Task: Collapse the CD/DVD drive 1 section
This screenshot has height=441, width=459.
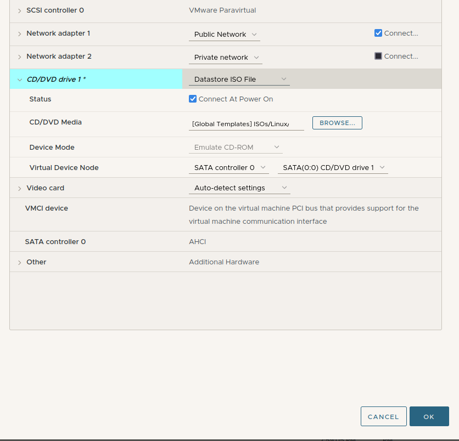Action: pos(20,80)
